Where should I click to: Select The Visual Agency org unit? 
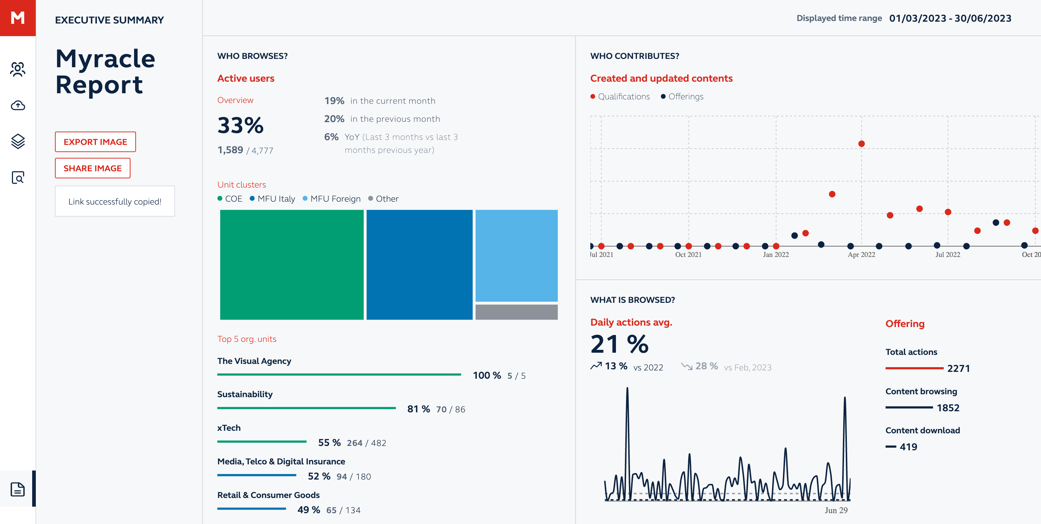tap(254, 361)
